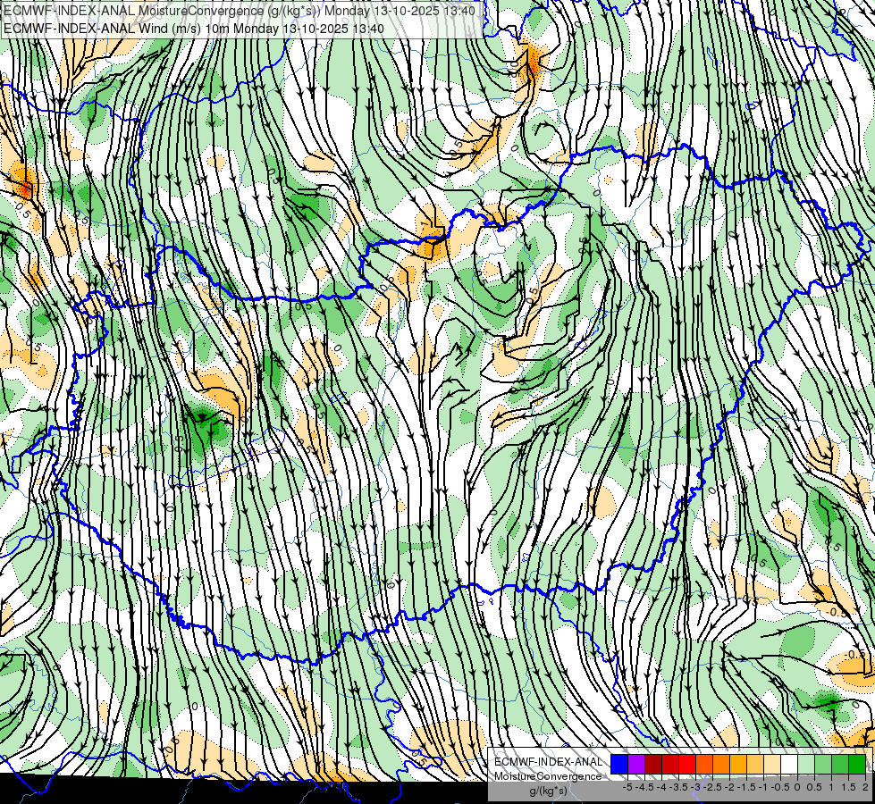
Task: Select the dark maroon swatch between -4.5 and -4
Action: click(x=653, y=764)
